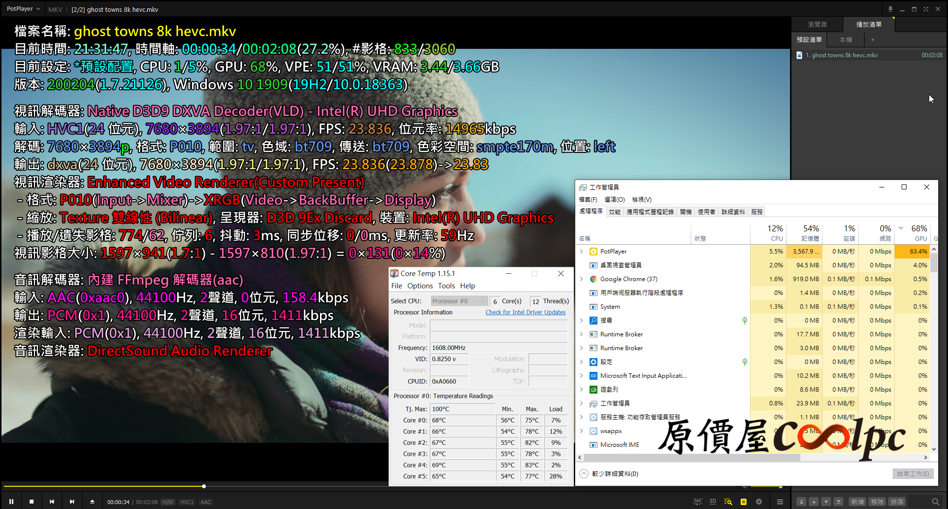Click Task Manager vertical scrollbar down arrow

pyautogui.click(x=934, y=449)
